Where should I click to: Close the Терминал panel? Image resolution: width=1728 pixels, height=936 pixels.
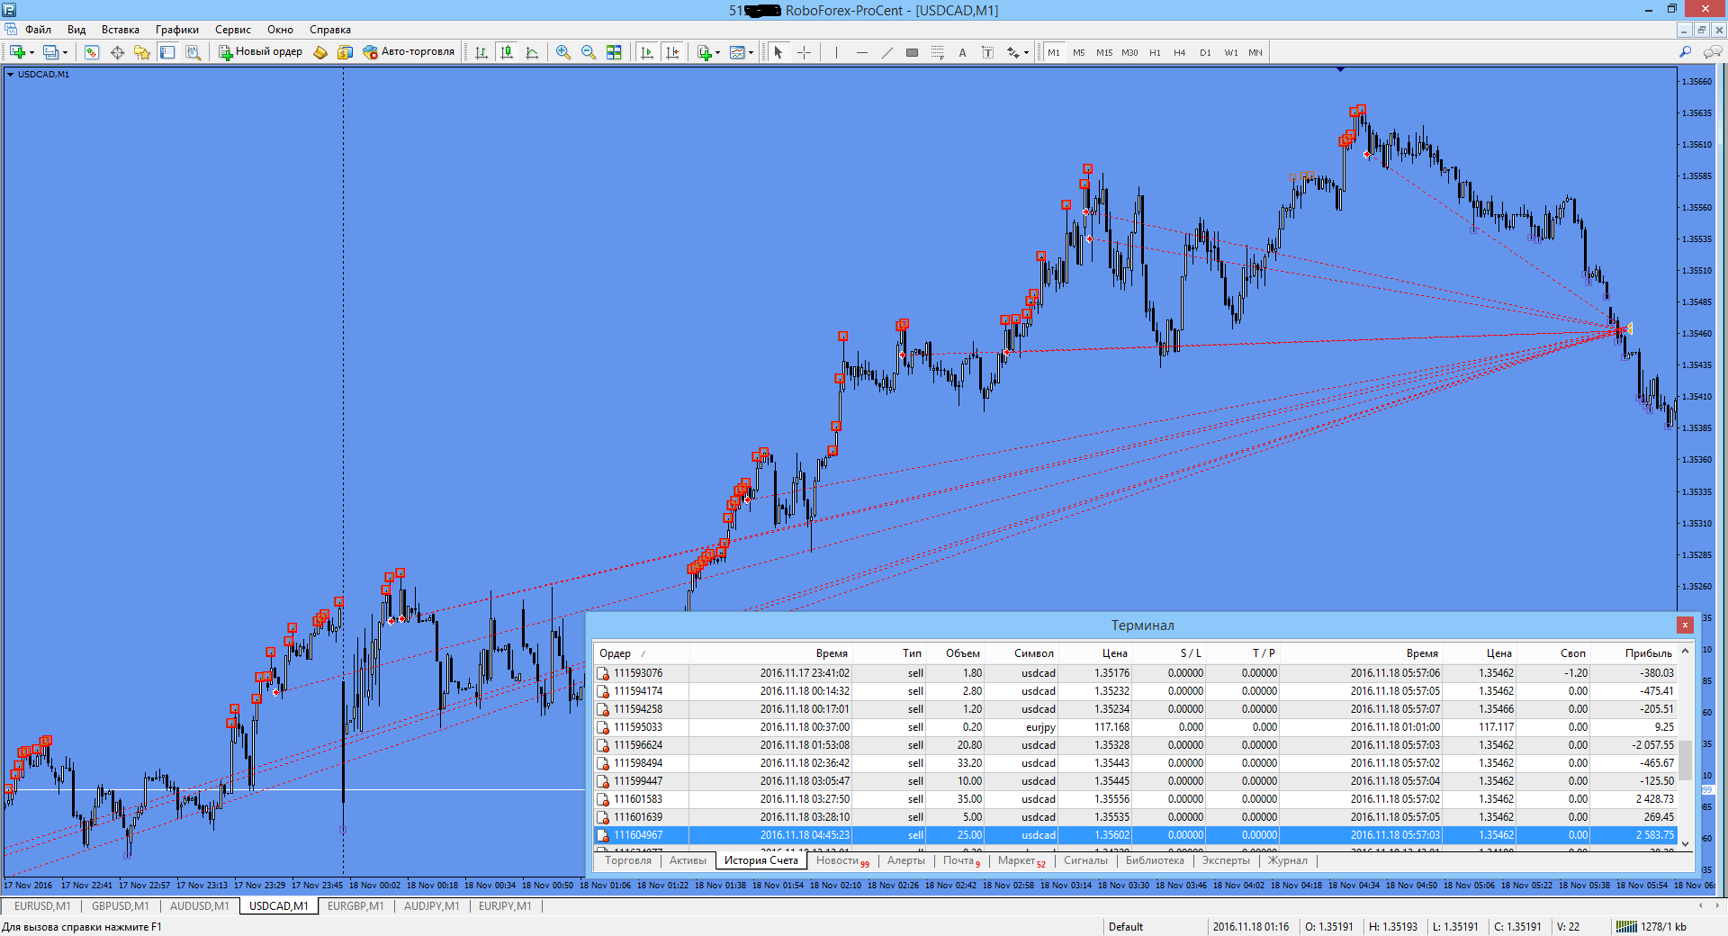[1685, 625]
